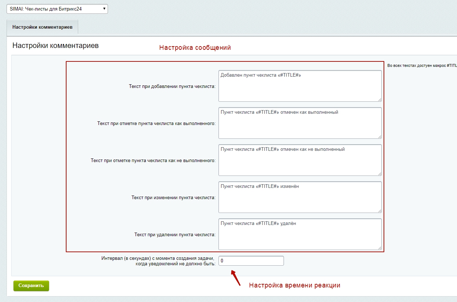Focus the interval seconds input field
Screen dimensions: 457x302
251,261
